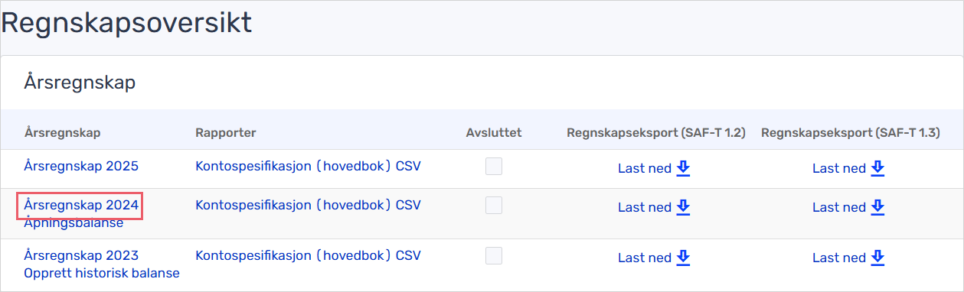
Task: Download SAF-T 1.3 export icon for 2023
Action: pyautogui.click(x=877, y=258)
